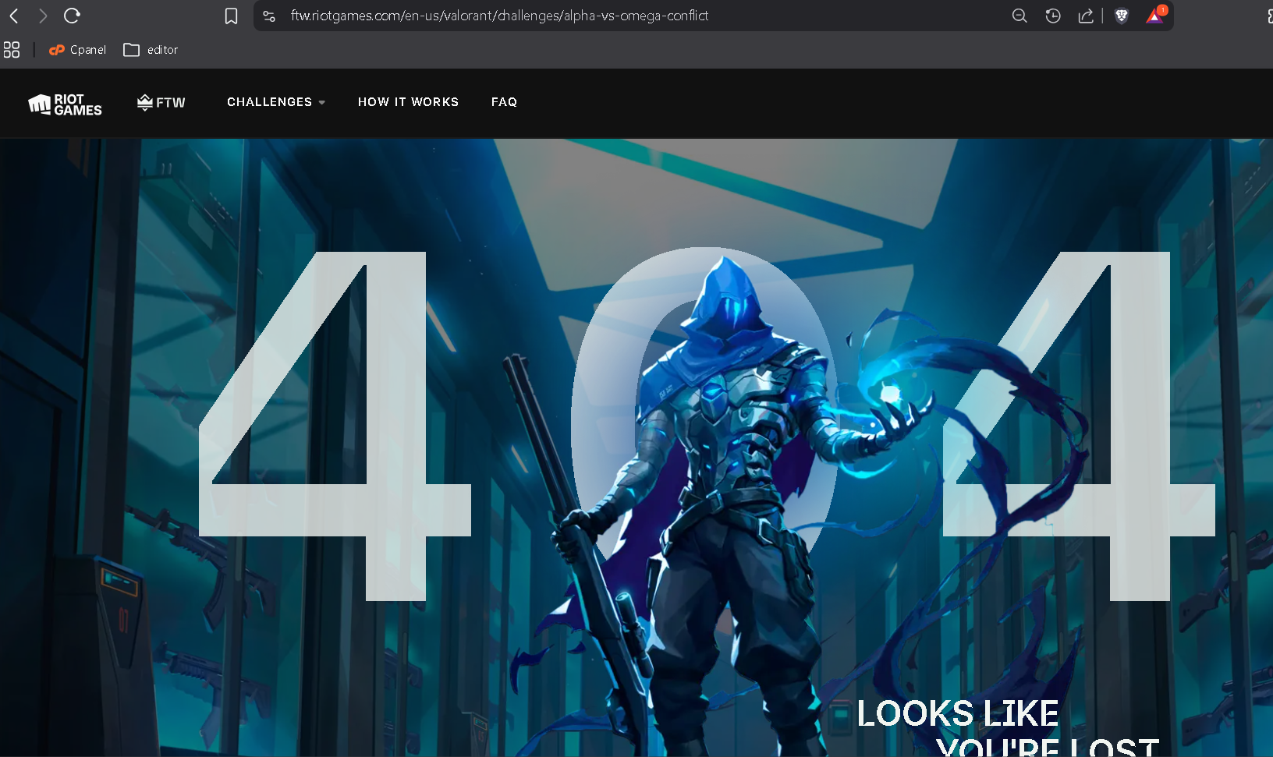Open the Cpanel bookmark
1273x757 pixels.
click(x=77, y=50)
